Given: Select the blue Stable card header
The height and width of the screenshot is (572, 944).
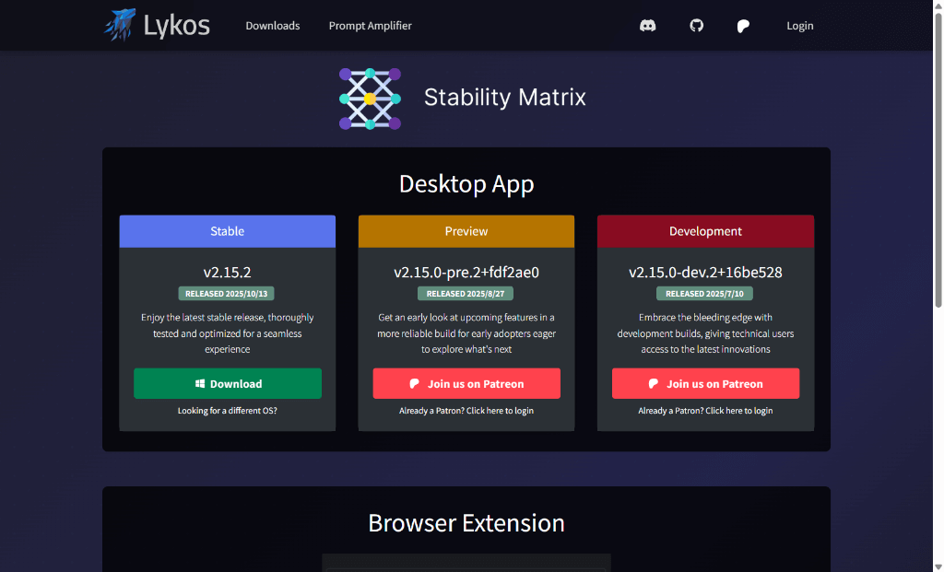Looking at the screenshot, I should (x=228, y=231).
